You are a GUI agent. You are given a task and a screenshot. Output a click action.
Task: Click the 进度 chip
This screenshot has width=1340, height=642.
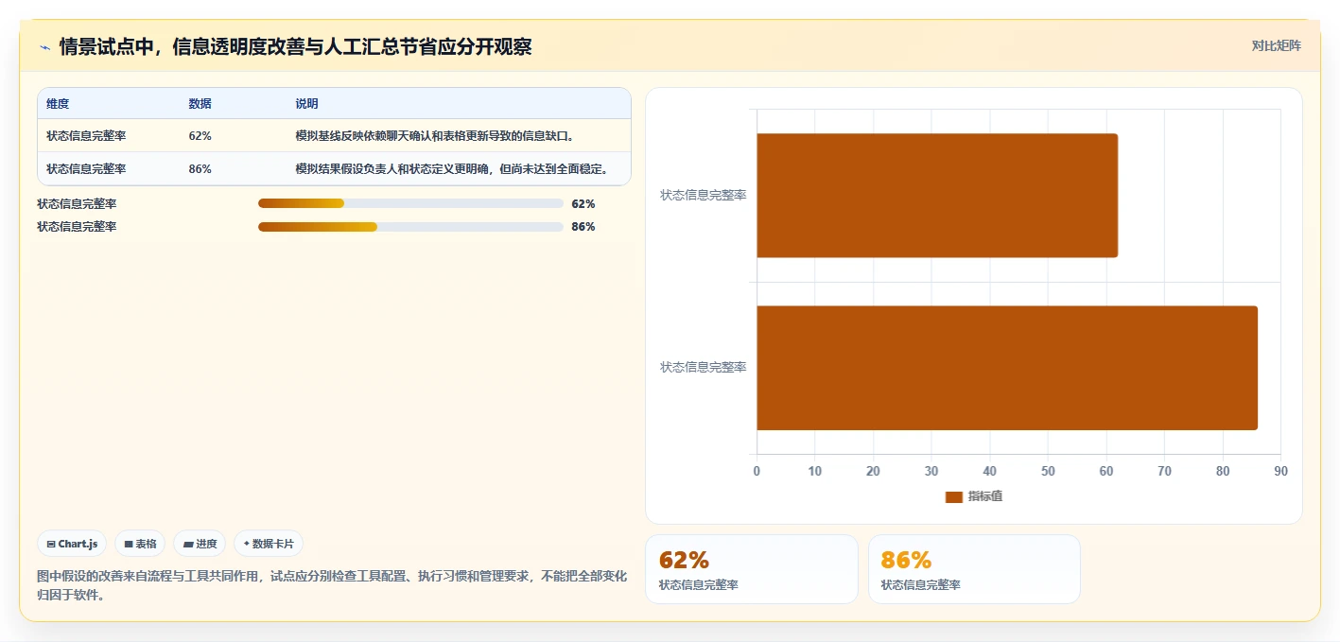pos(200,544)
